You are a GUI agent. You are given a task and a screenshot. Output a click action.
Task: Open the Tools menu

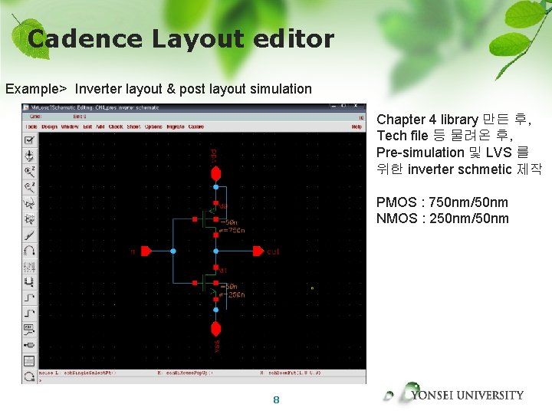click(31, 127)
